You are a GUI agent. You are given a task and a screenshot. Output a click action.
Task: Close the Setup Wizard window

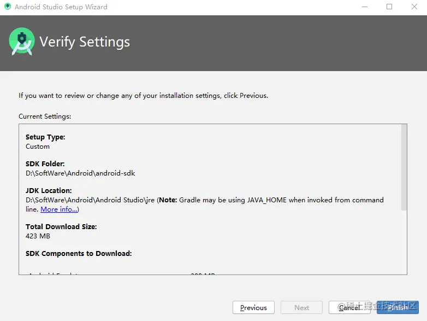[x=414, y=7]
